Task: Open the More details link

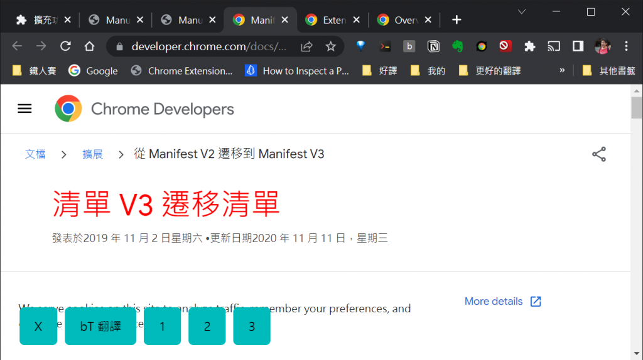Action: click(503, 302)
